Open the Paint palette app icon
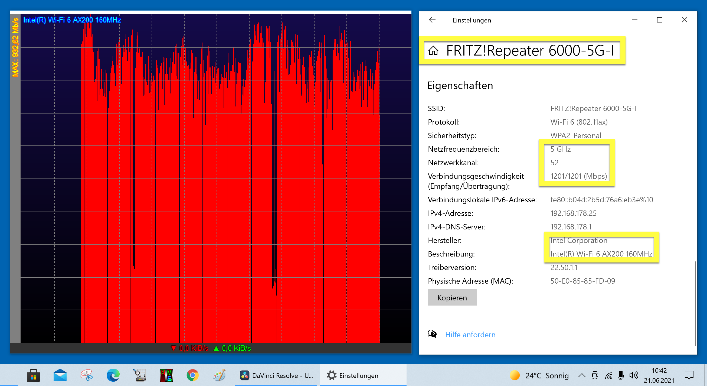Viewport: 707px width, 386px height. [219, 375]
